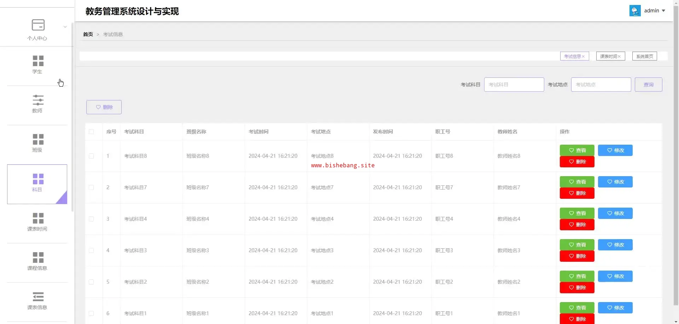Open 课表时间 sidebar icon

[x=38, y=218]
